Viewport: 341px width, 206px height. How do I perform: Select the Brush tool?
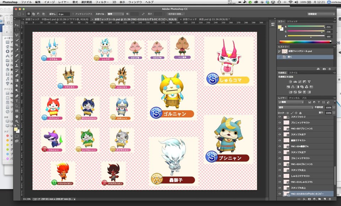pos(17,60)
